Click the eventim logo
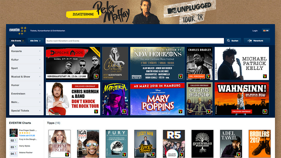 tap(18, 30)
